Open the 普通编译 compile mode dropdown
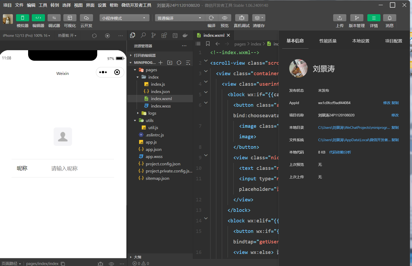 pos(180,18)
